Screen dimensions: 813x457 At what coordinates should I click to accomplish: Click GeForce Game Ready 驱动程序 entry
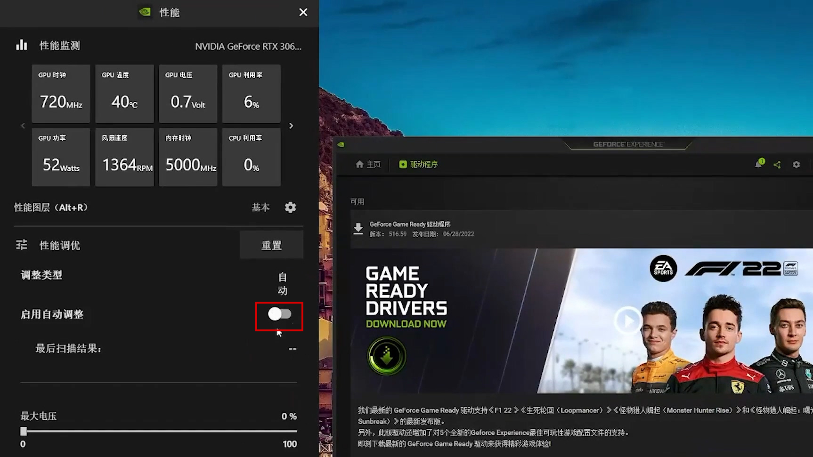pos(410,224)
